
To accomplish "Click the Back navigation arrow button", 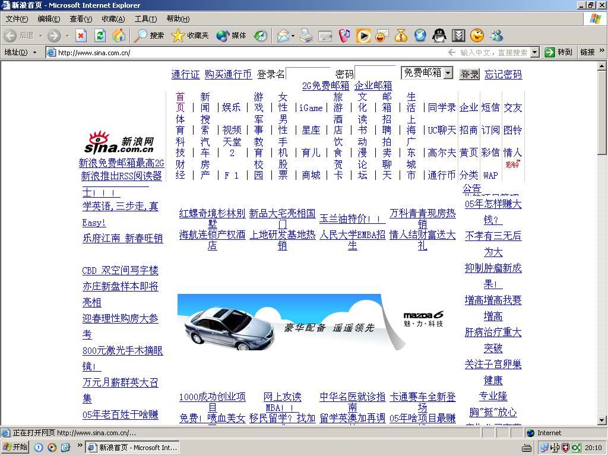I will coord(10,36).
